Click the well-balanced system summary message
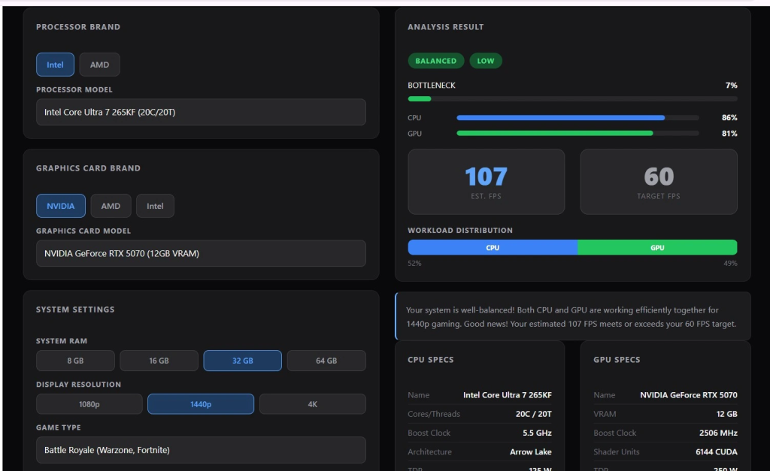The image size is (770, 471). (571, 317)
